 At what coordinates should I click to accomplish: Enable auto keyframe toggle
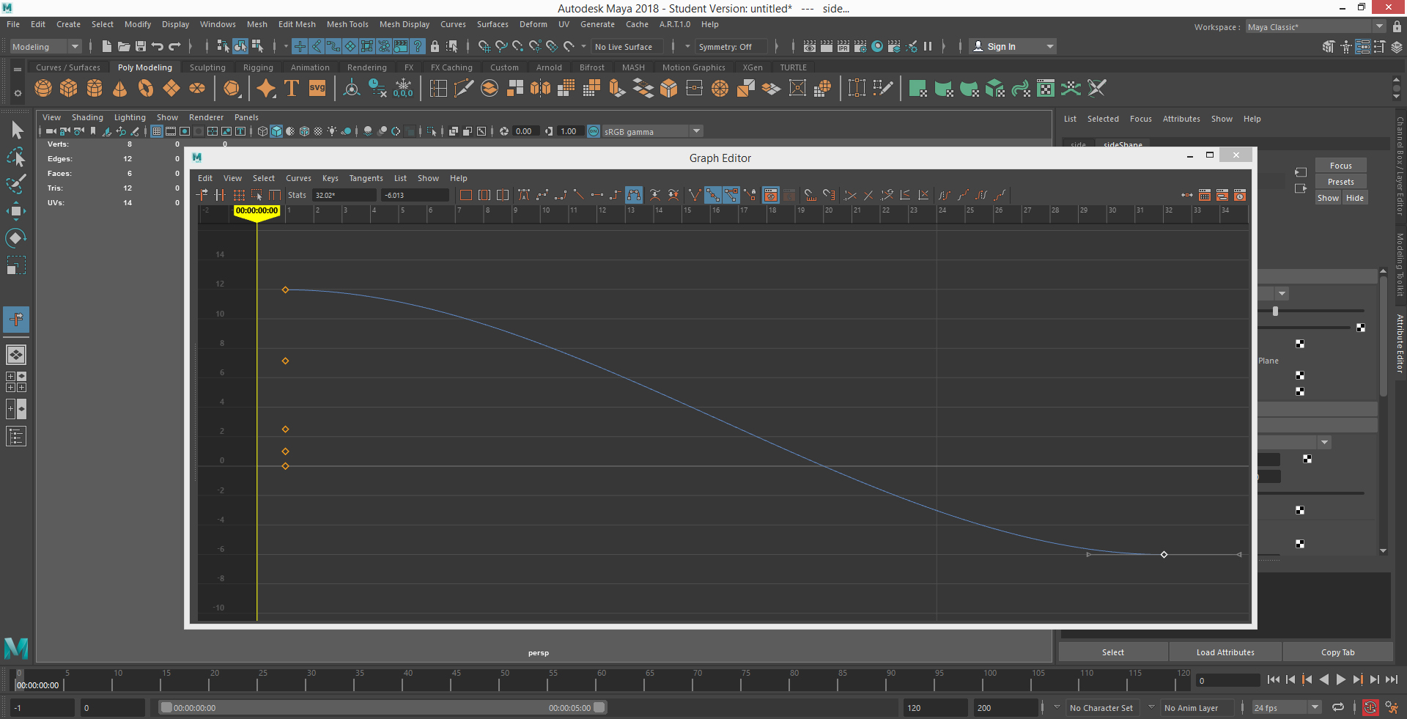1371,707
